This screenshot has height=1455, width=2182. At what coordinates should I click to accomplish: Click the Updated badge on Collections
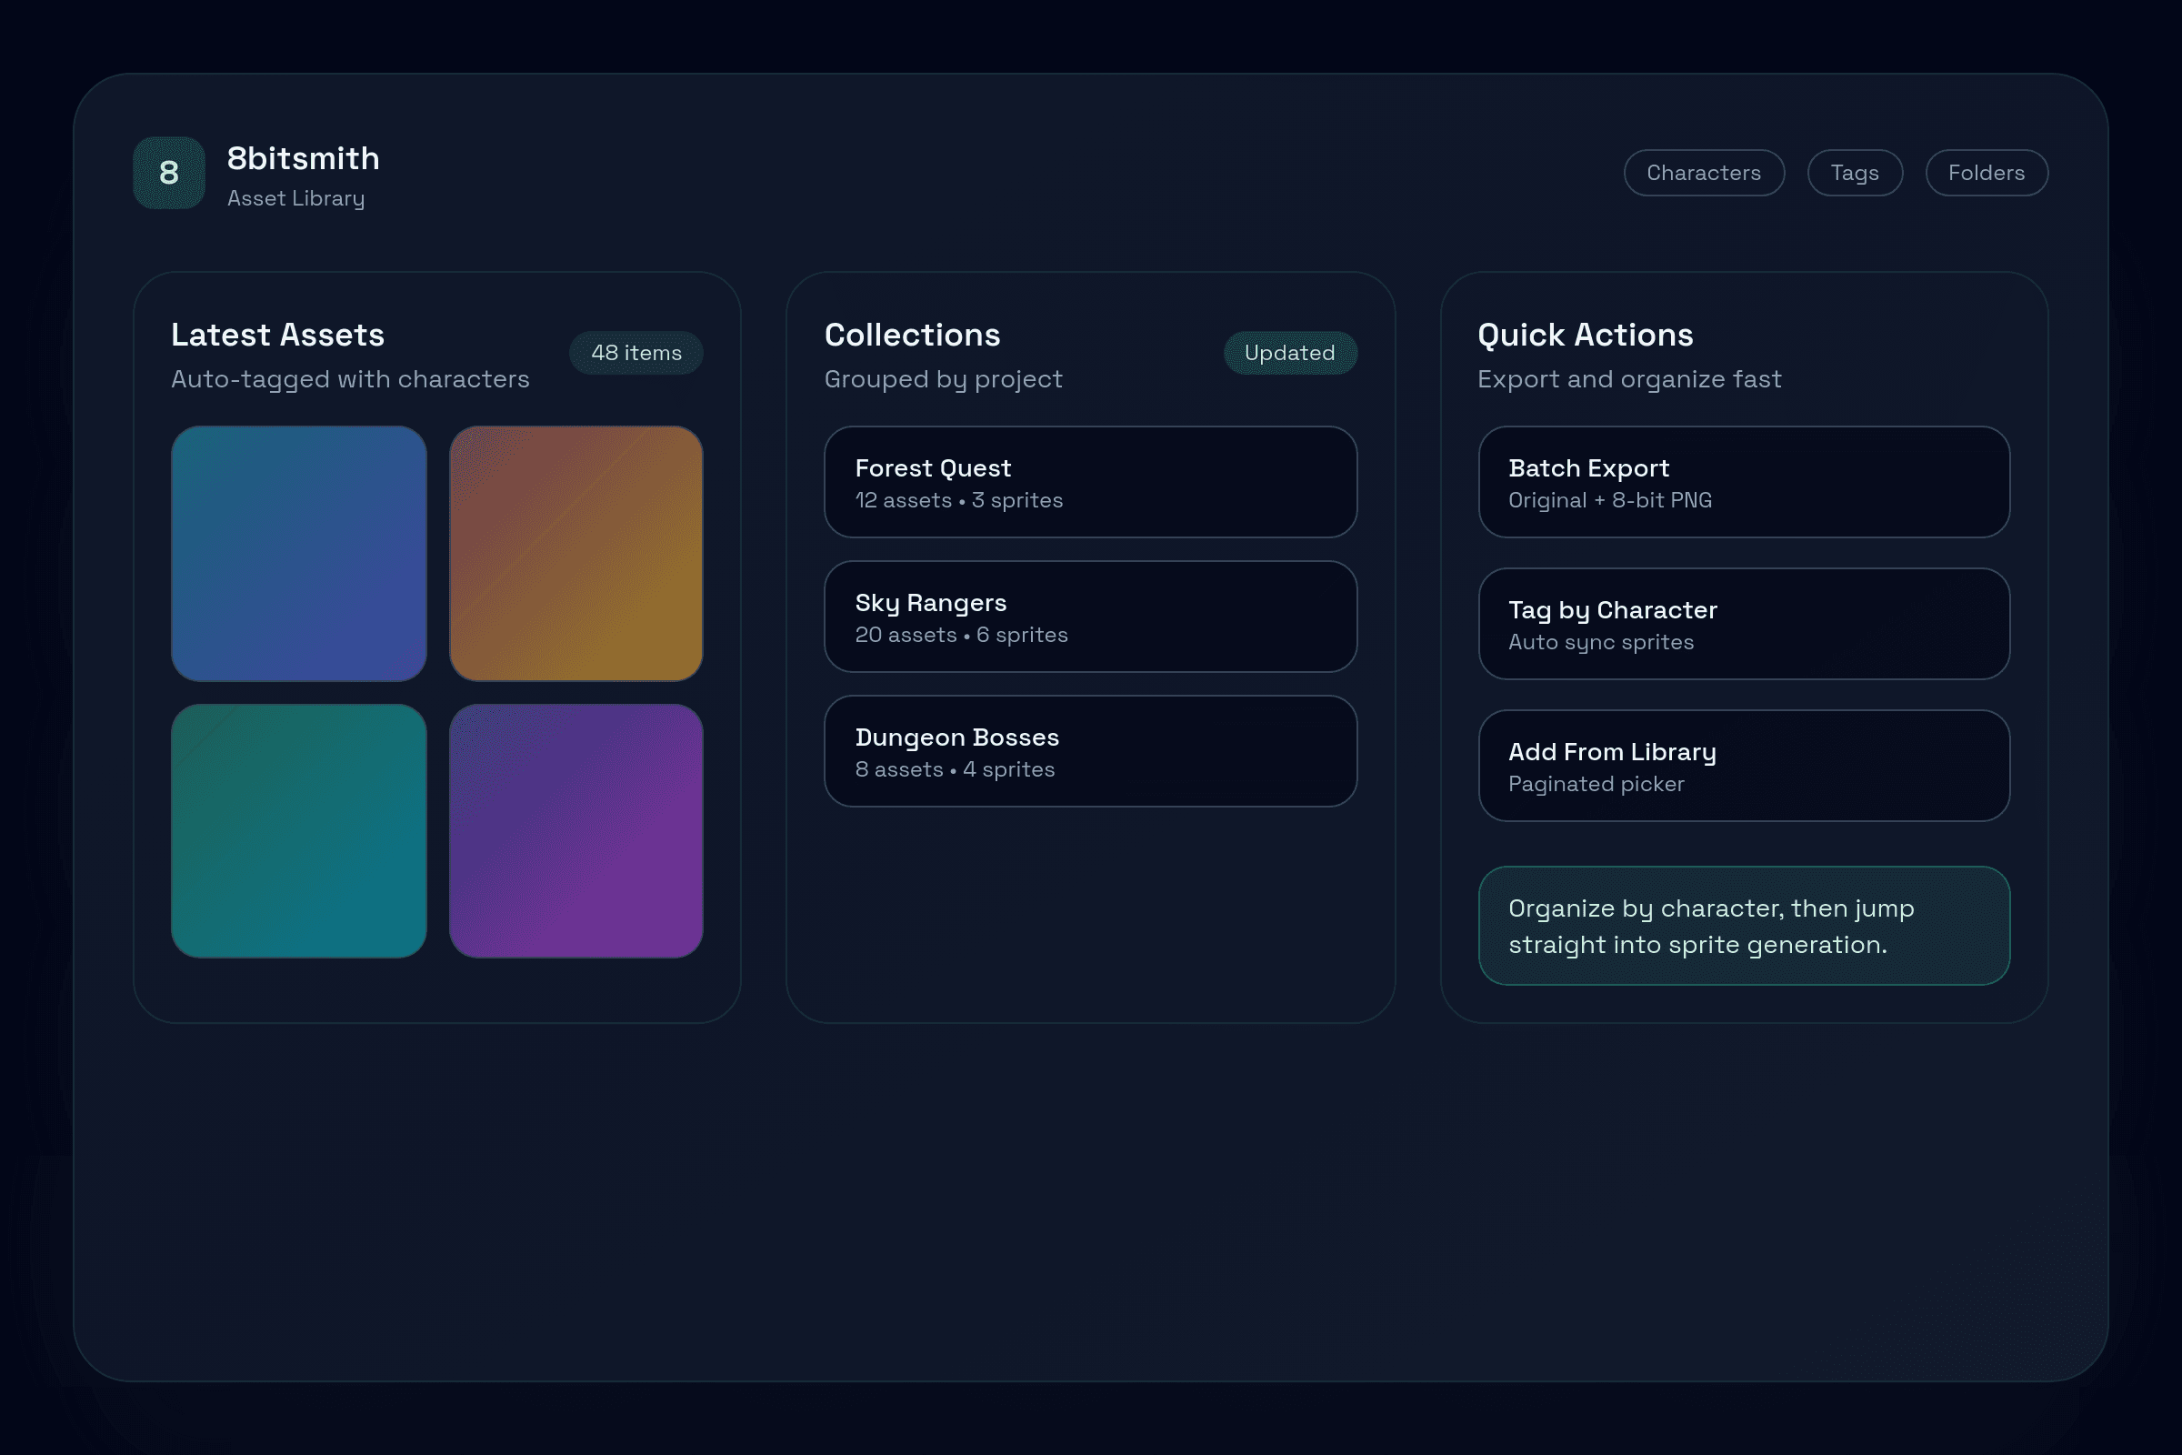pos(1289,353)
